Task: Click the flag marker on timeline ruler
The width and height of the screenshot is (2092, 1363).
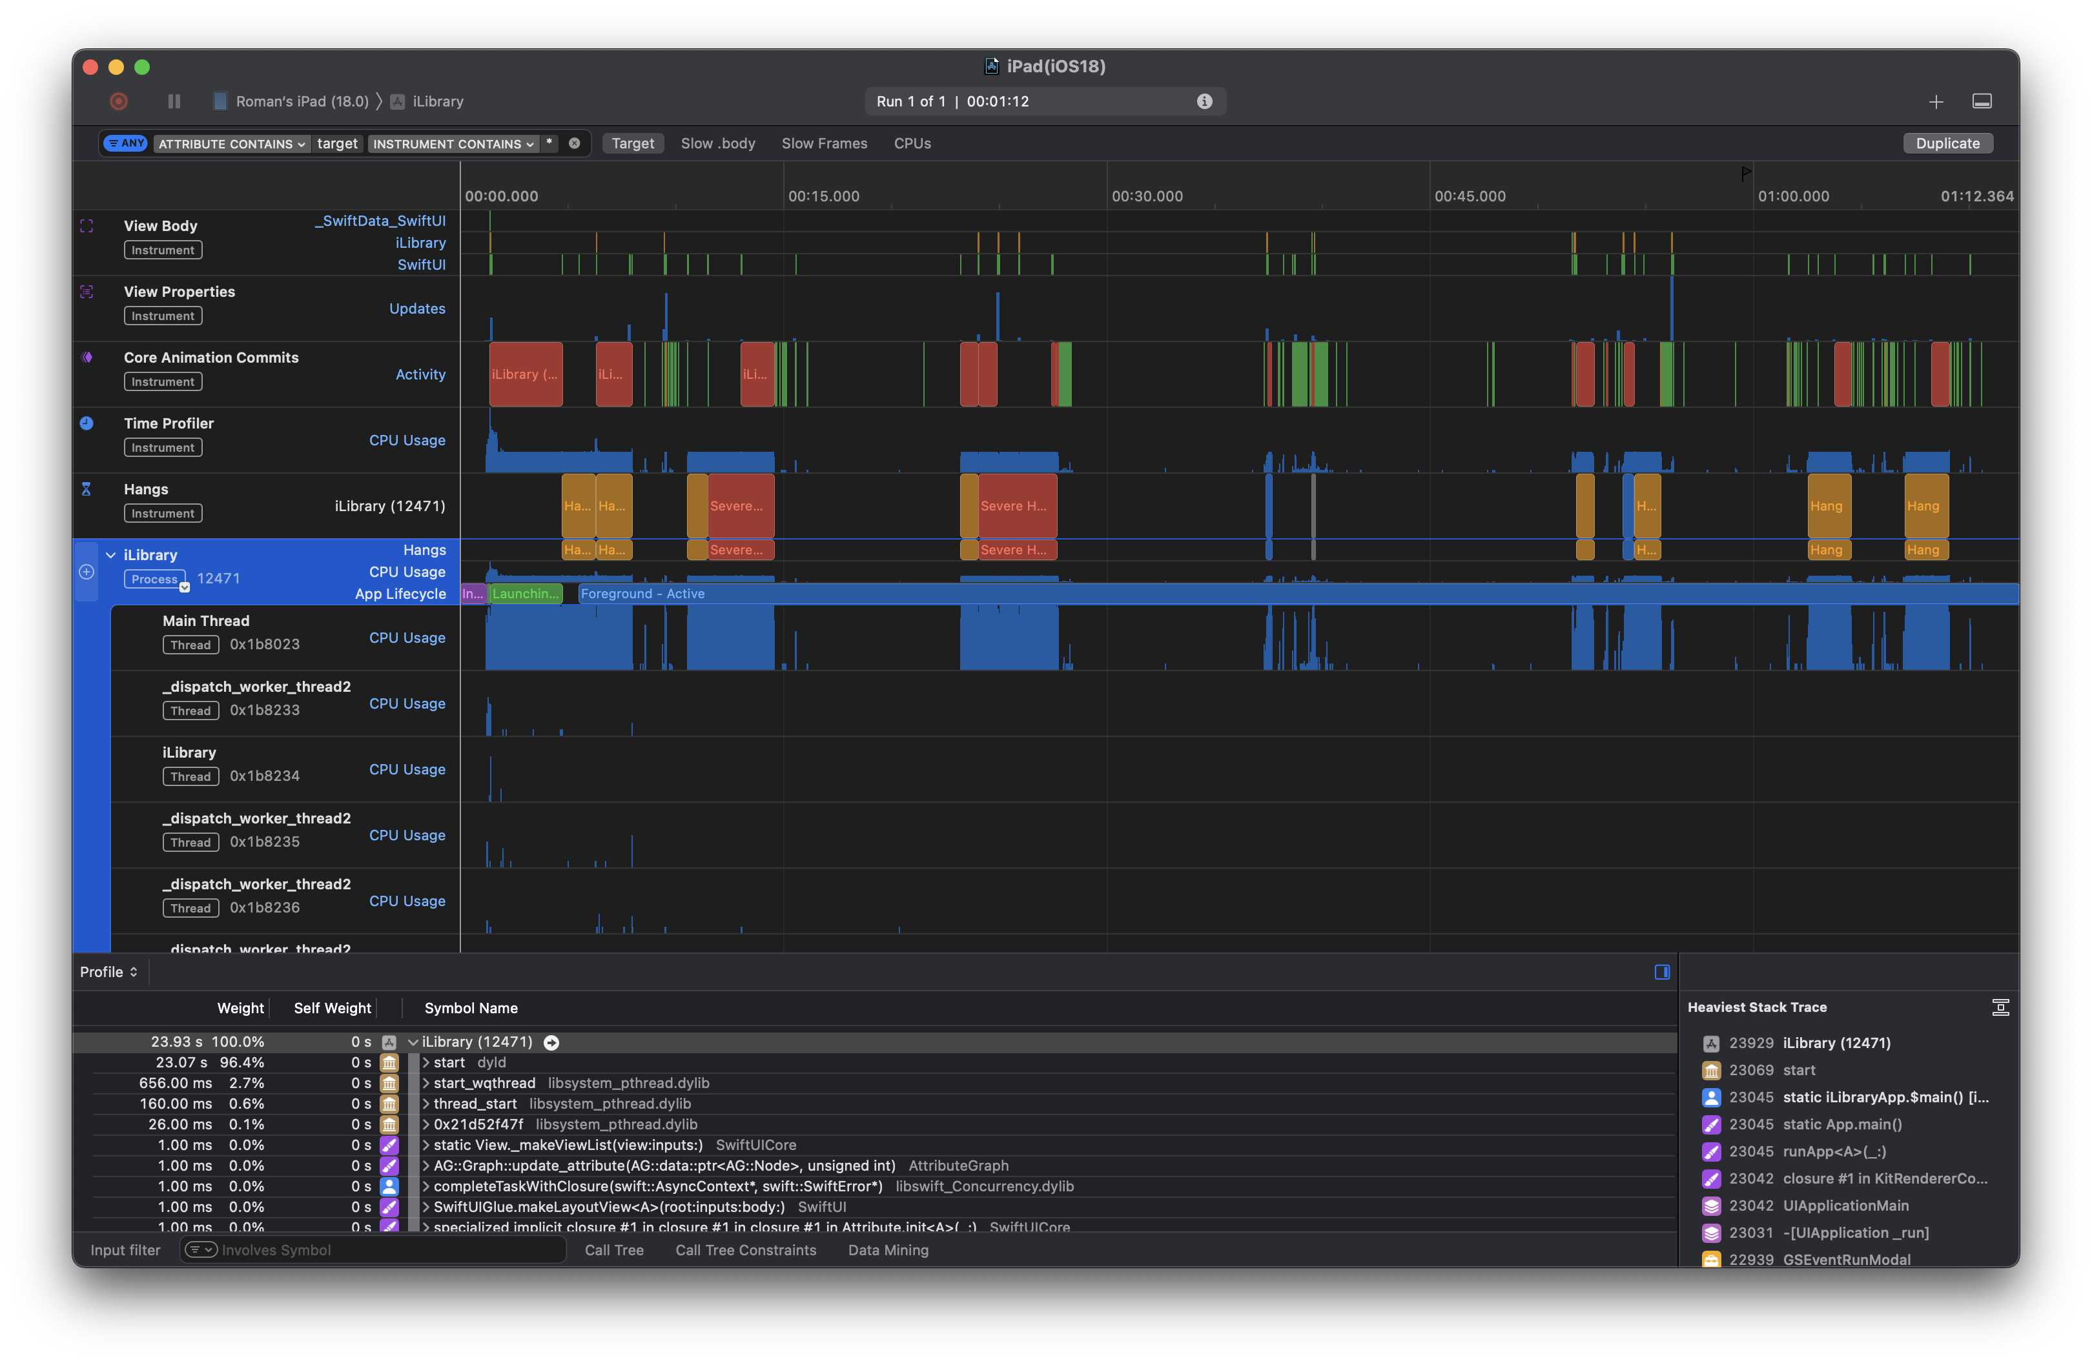Action: click(x=1746, y=173)
